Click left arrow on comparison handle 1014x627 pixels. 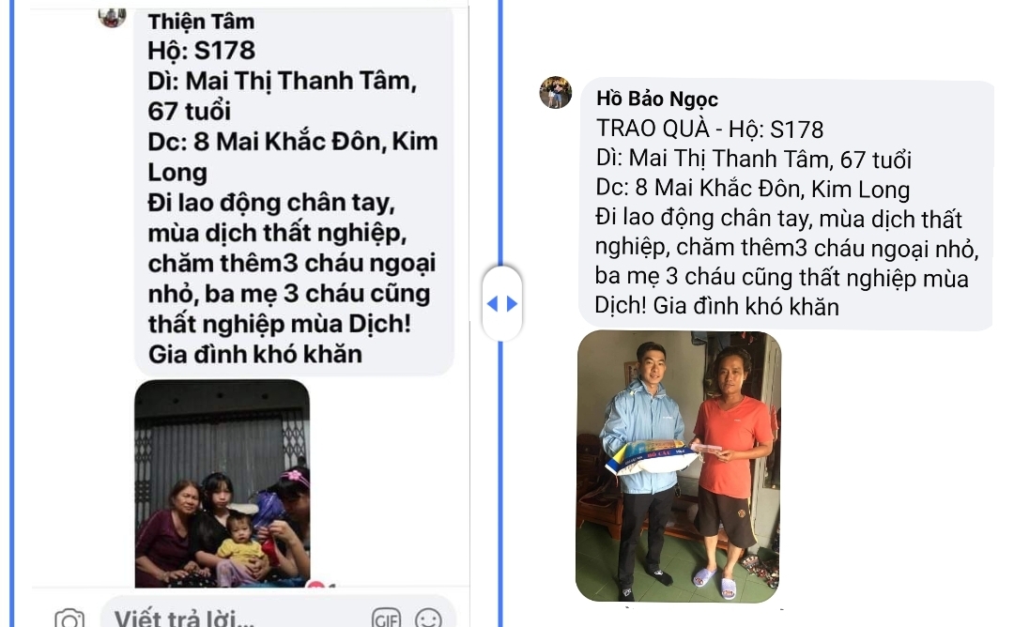[x=492, y=304]
